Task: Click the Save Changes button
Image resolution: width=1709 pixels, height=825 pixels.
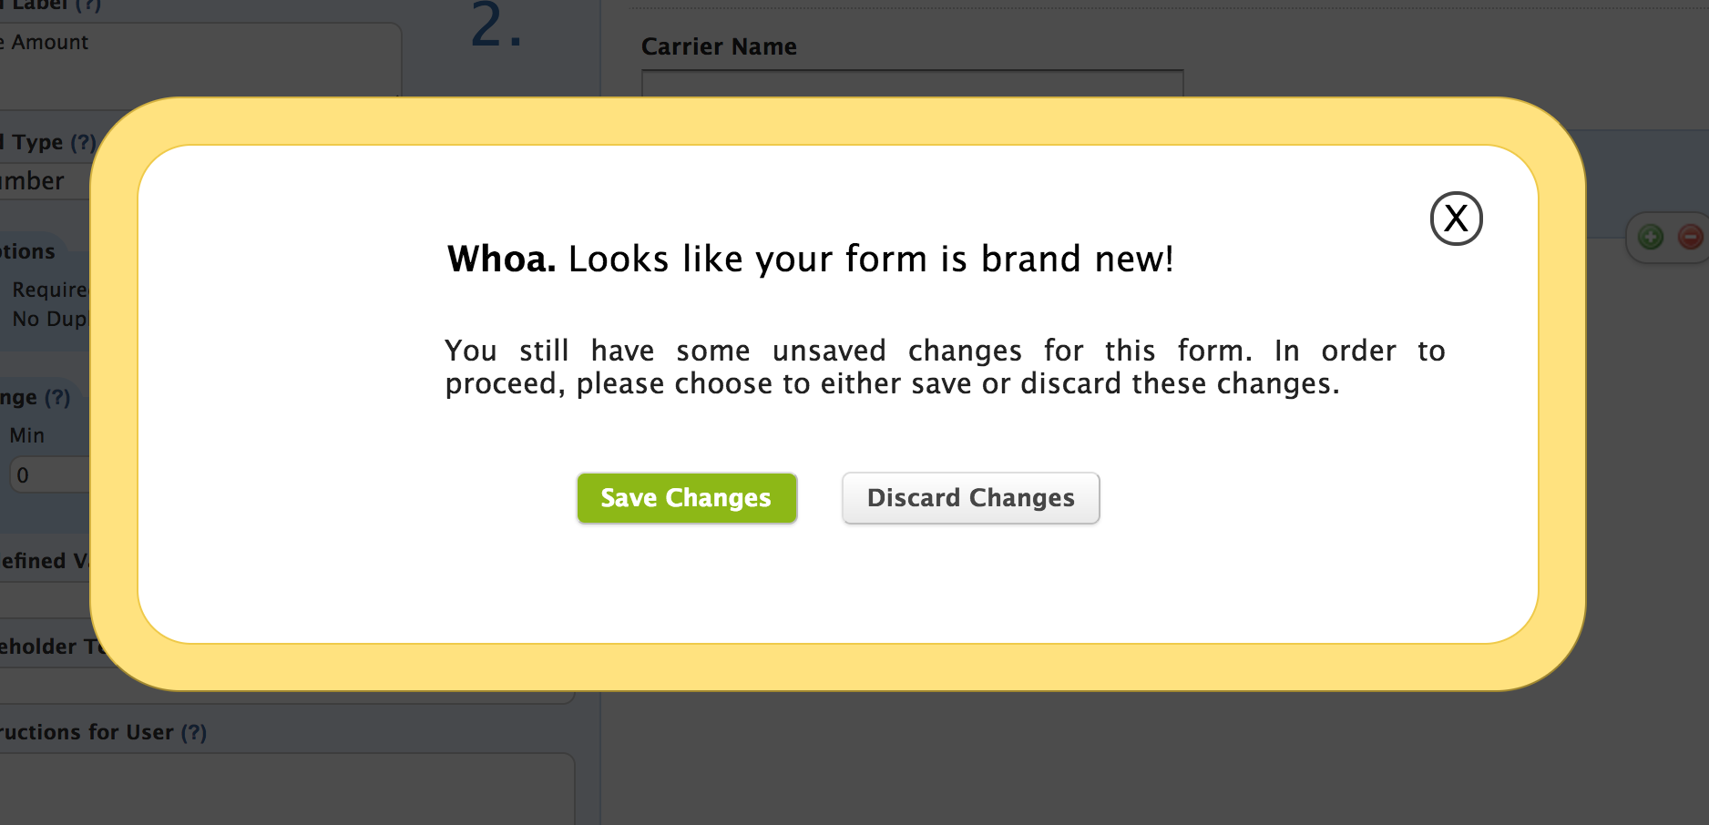Action: pos(687,498)
